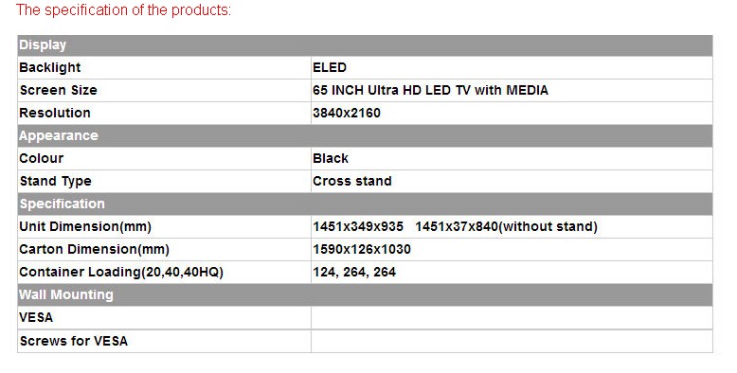Viewport: 737px width, 373px height.
Task: Select the Unit Dimension(mm) label
Action: tap(85, 227)
